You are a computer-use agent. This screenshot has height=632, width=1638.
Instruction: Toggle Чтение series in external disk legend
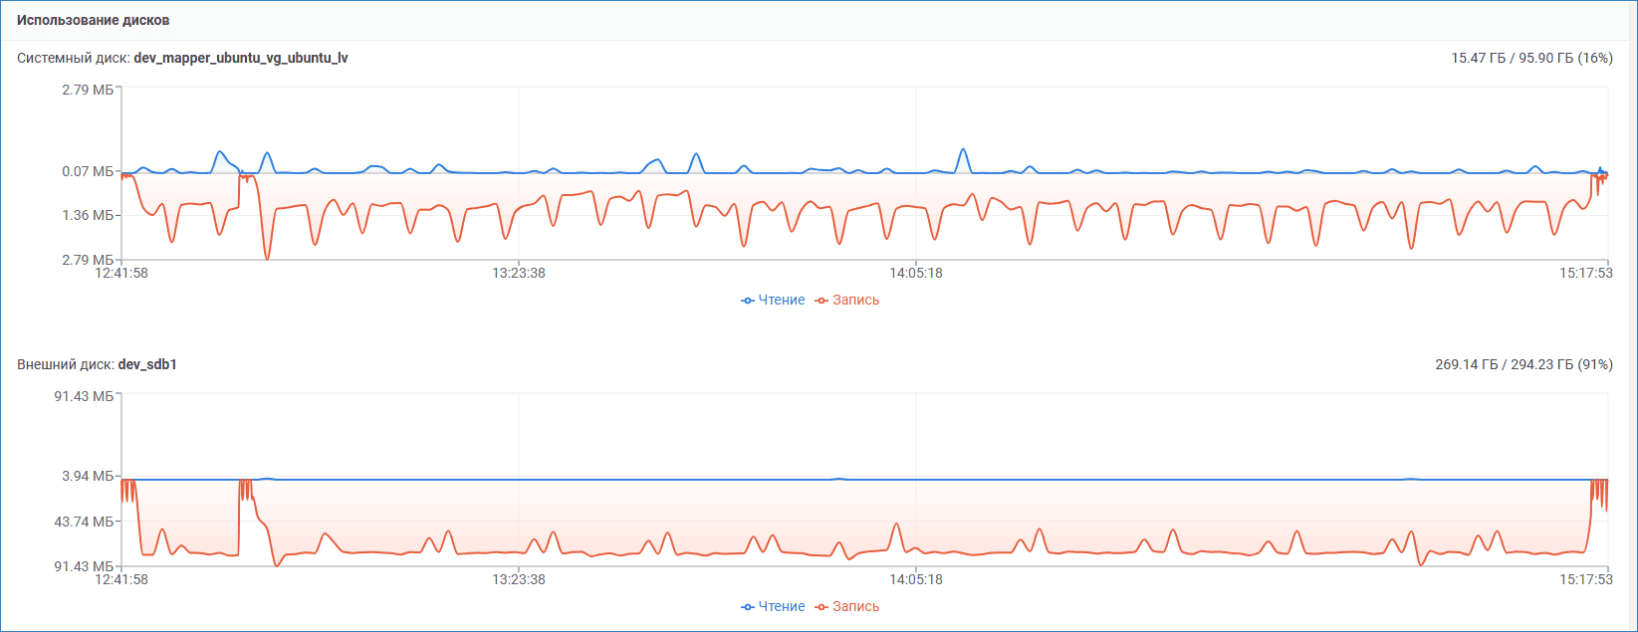(773, 606)
